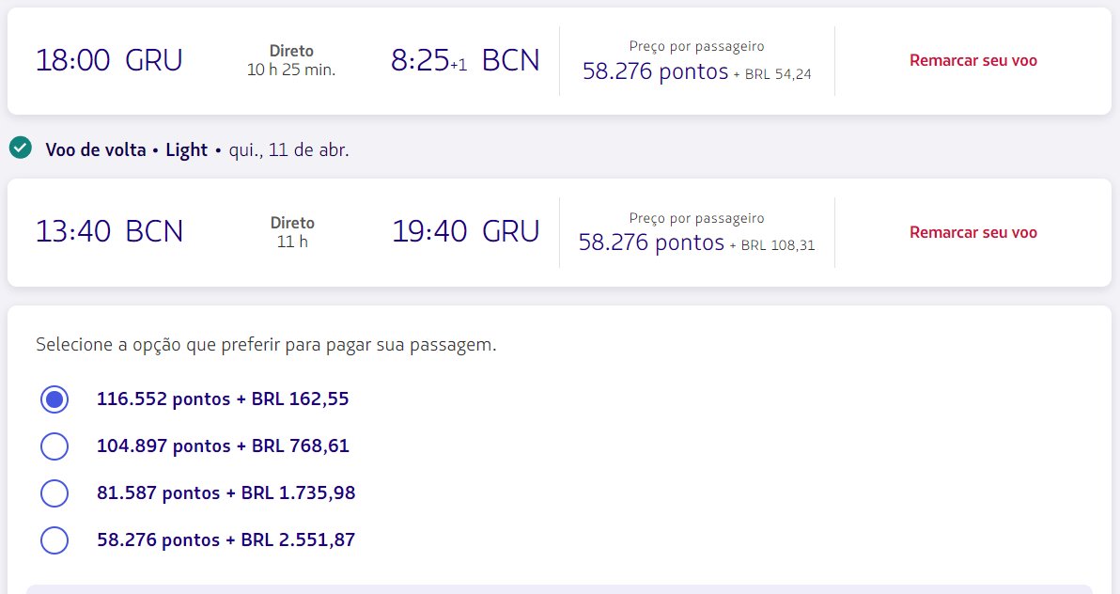Click return price 58.276 pontos + BRL 108,31
Image resolution: width=1120 pixels, height=594 pixels.
tap(697, 243)
